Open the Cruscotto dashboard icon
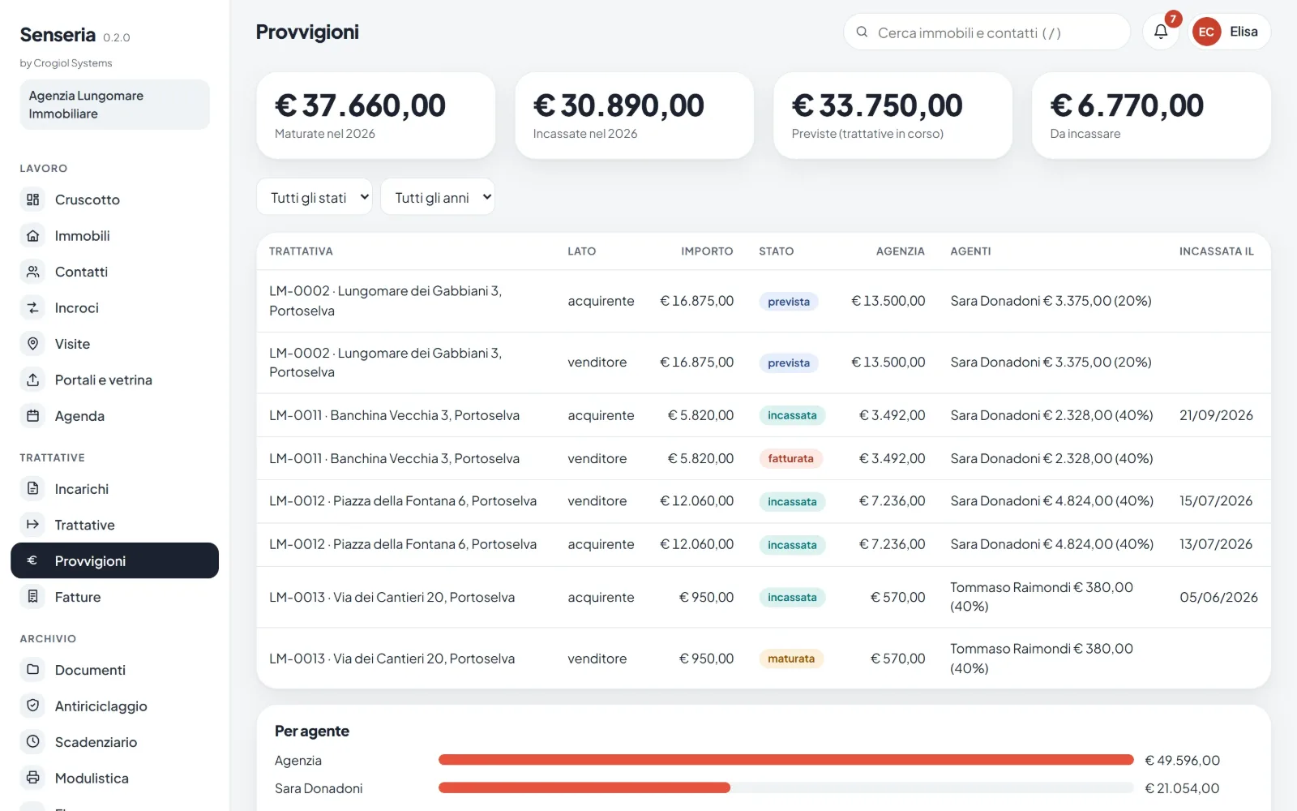Screen dimensions: 1297x811 click(x=32, y=200)
